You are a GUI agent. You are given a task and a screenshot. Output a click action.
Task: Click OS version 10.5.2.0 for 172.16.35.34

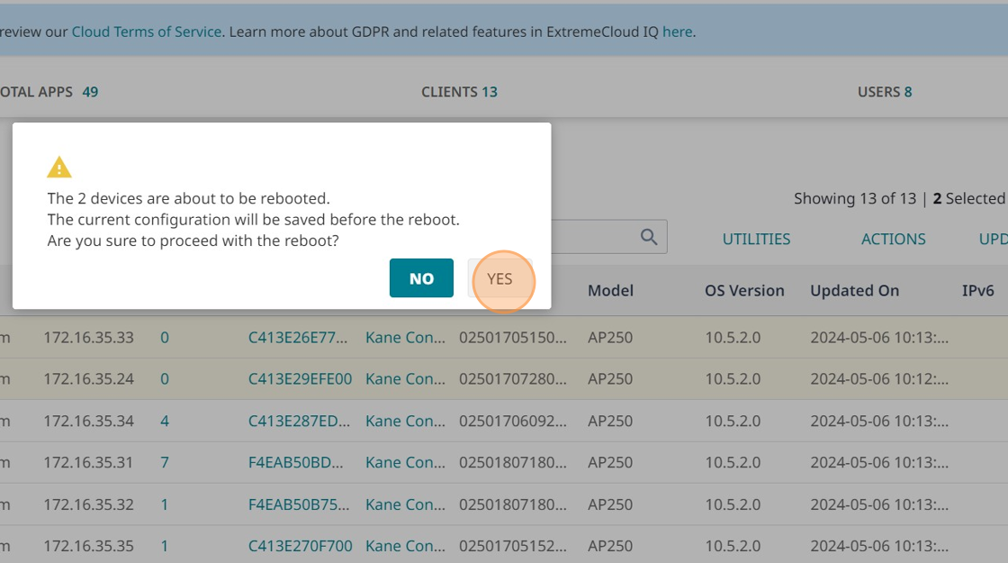pyautogui.click(x=733, y=421)
